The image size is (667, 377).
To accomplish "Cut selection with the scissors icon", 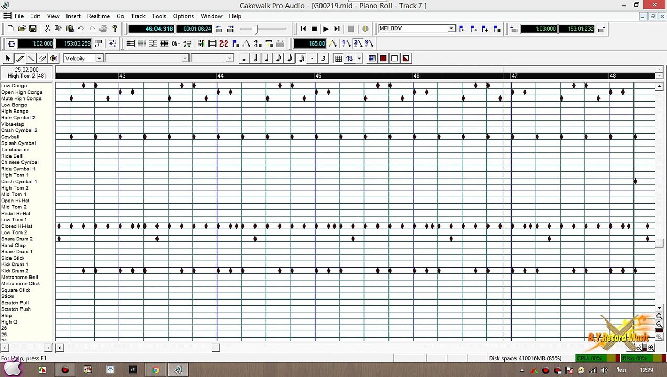I will [x=47, y=29].
